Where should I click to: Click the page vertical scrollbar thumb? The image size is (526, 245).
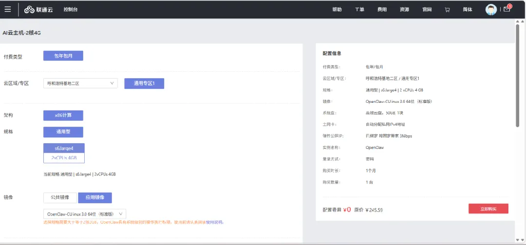pos(517,75)
